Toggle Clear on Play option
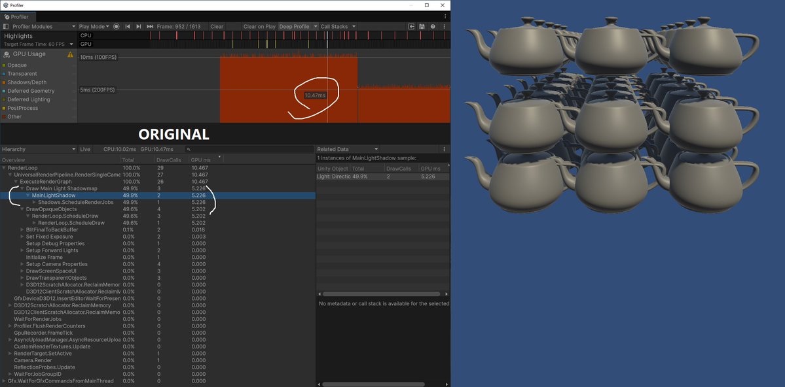 coord(259,27)
